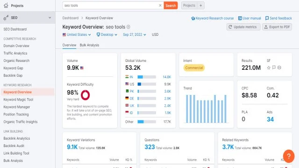Open the Sep 27, 2022 date dropdown
299x168 pixels.
click(135, 34)
